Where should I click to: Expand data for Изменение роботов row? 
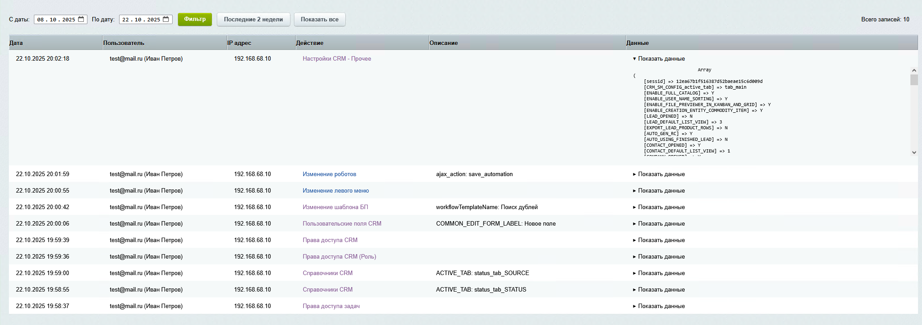pyautogui.click(x=658, y=174)
